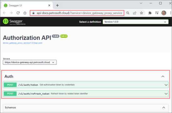This screenshot has height=113, width=172.
Task: Click the Schemas section heading
Action: [x=10, y=107]
